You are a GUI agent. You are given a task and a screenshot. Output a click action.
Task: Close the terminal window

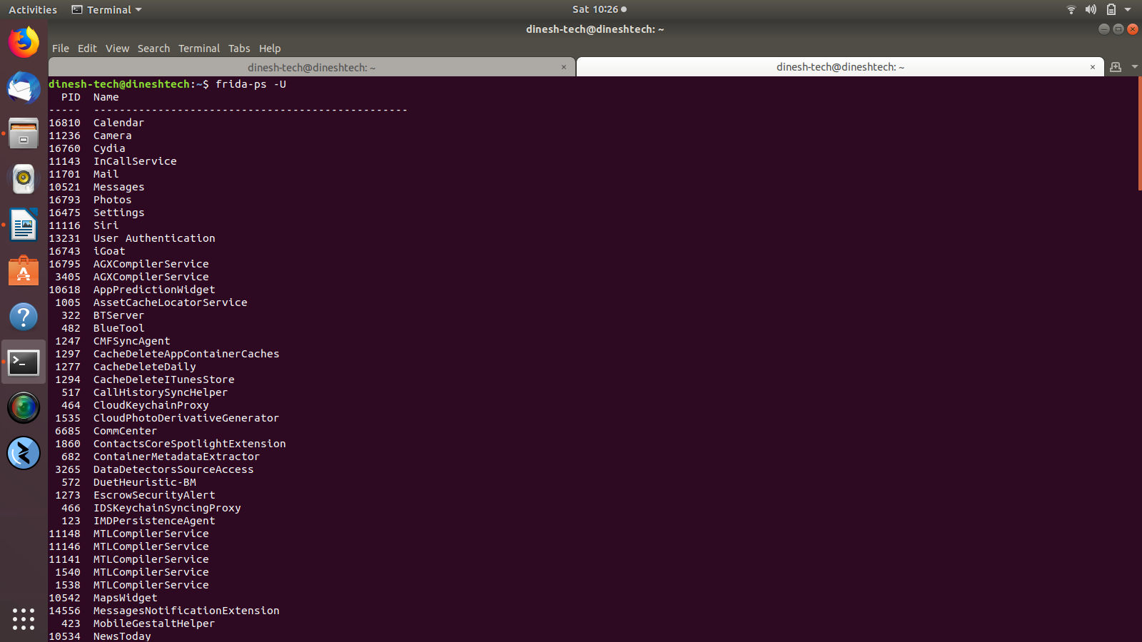[1133, 29]
